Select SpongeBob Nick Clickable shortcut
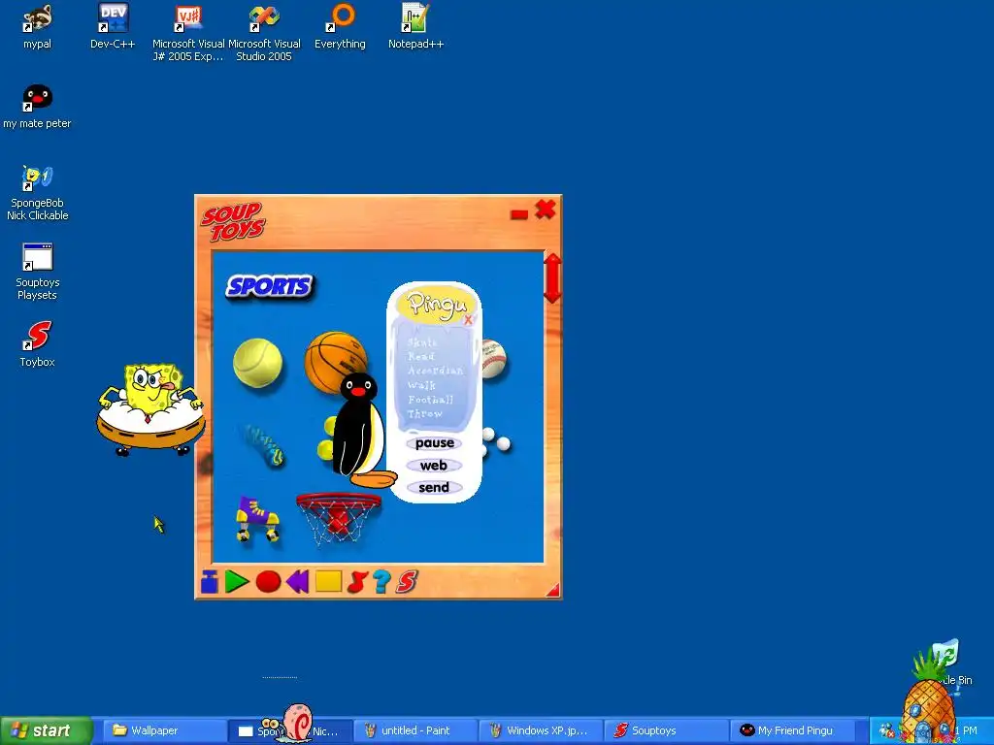Image resolution: width=994 pixels, height=745 pixels. (38, 193)
